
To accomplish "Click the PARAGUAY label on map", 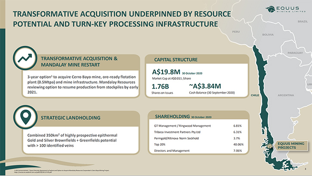I will pos(295,53).
